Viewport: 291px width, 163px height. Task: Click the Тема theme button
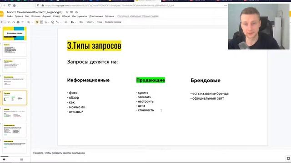(x=100, y=22)
